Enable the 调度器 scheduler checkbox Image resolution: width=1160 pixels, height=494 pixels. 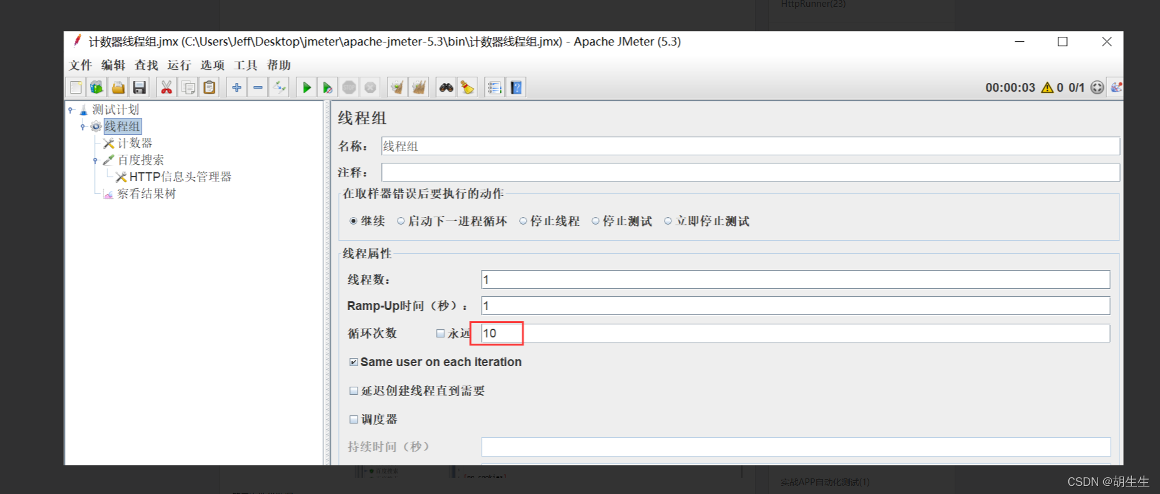tap(354, 419)
